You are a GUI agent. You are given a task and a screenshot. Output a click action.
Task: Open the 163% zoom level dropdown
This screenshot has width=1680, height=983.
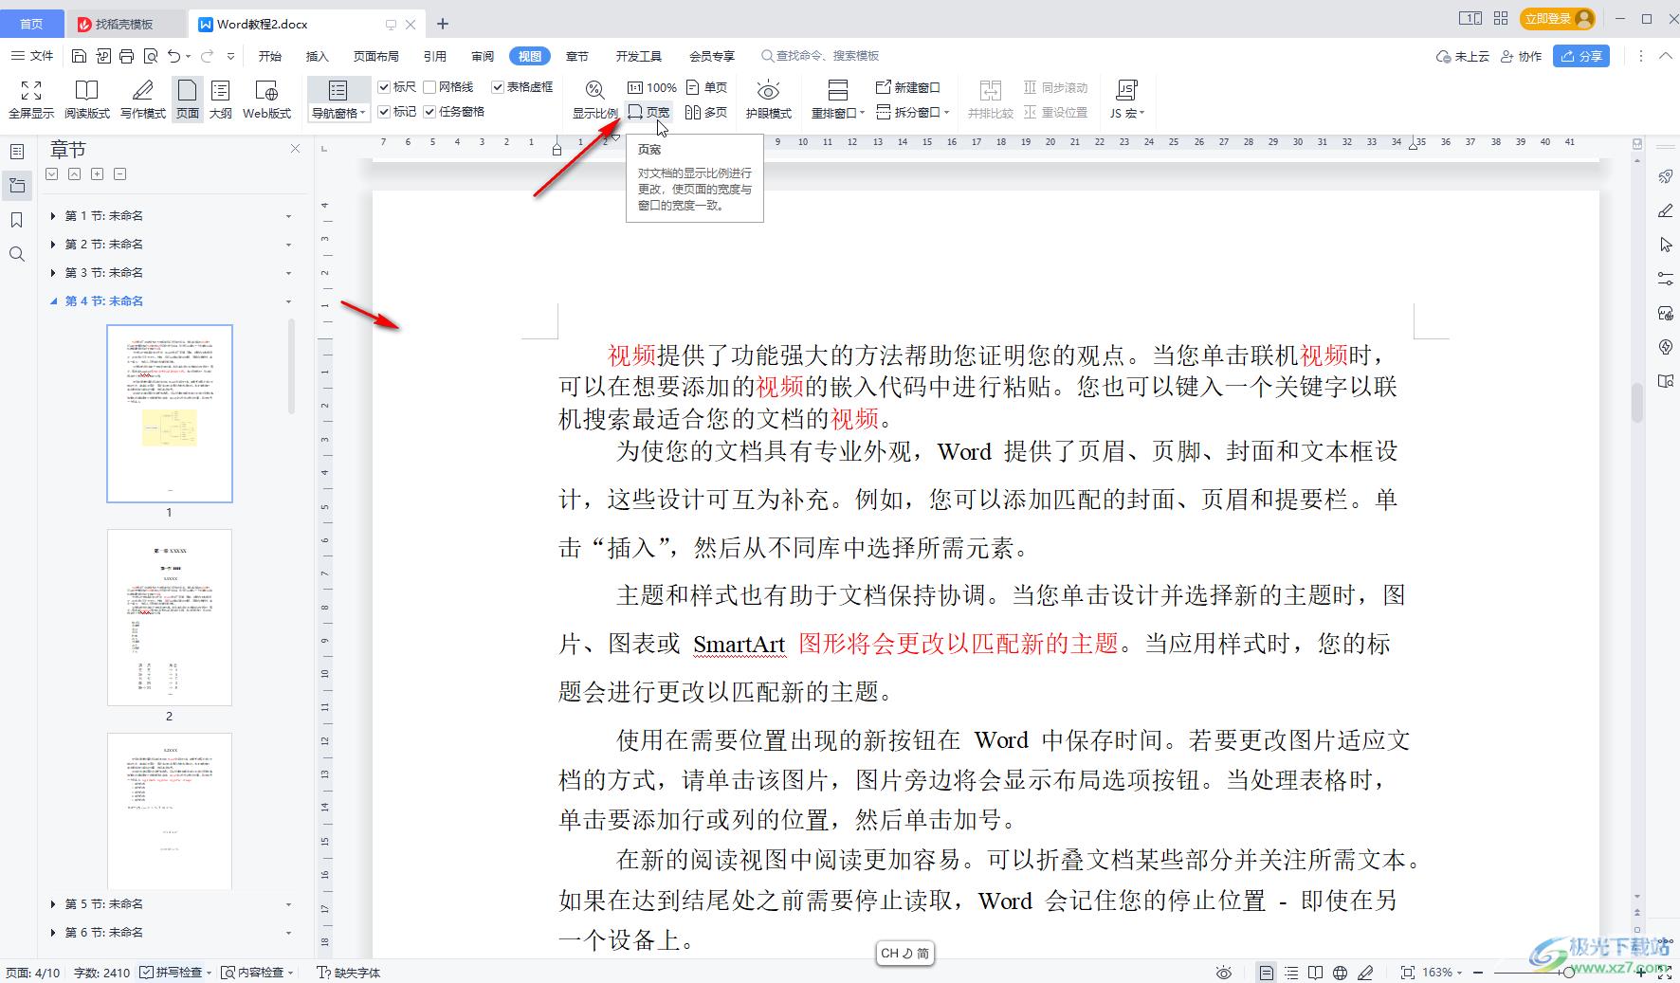1442,973
